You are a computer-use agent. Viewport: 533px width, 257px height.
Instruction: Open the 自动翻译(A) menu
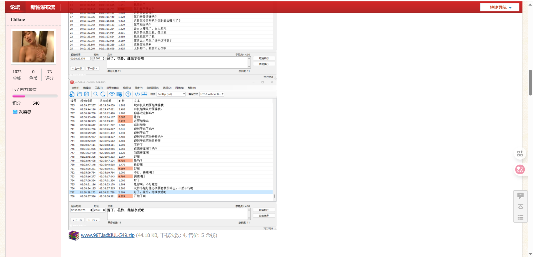153,88
